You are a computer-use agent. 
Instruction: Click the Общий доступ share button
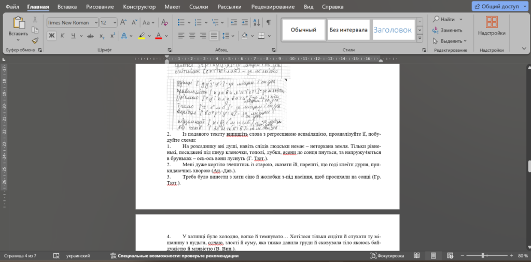coord(498,7)
